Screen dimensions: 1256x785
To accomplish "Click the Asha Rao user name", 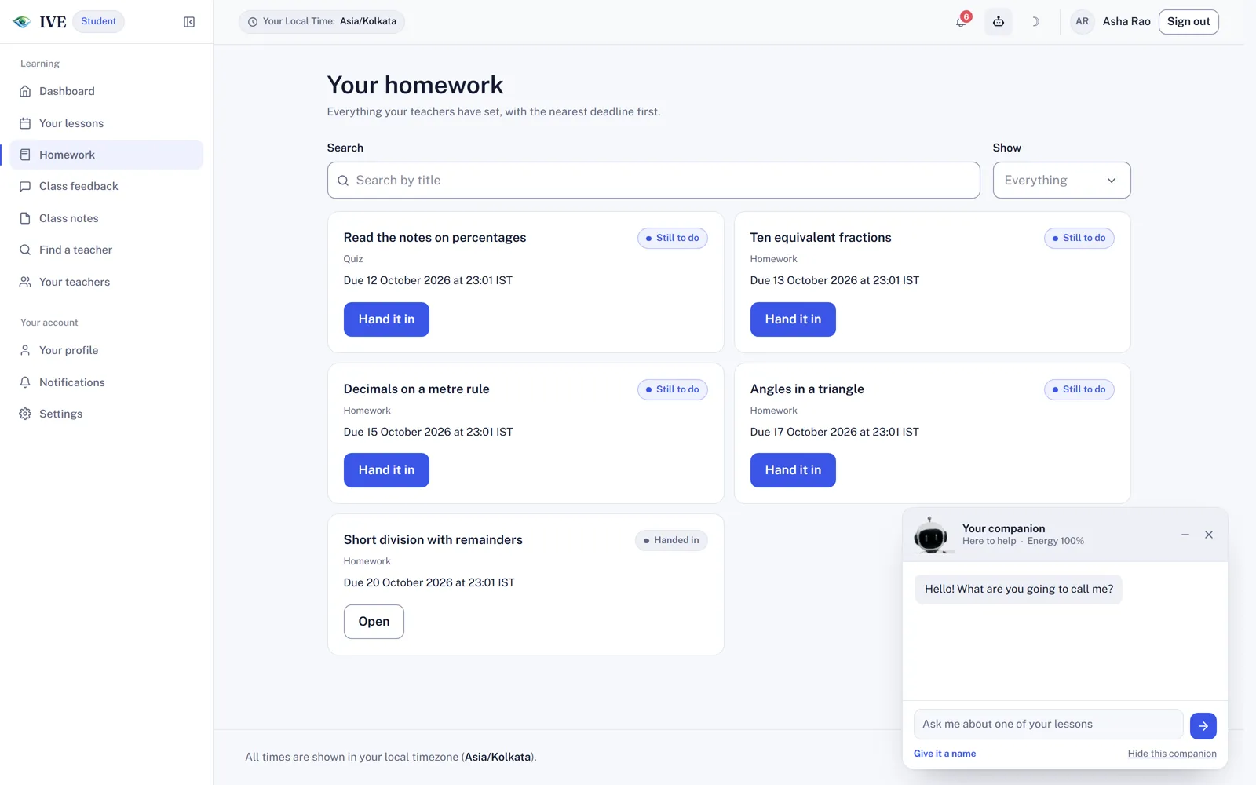I will pyautogui.click(x=1126, y=22).
